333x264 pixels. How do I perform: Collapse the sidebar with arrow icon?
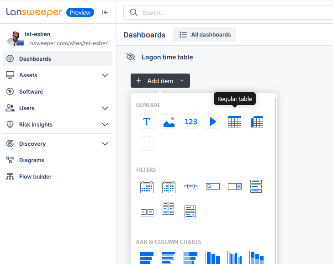(x=105, y=12)
